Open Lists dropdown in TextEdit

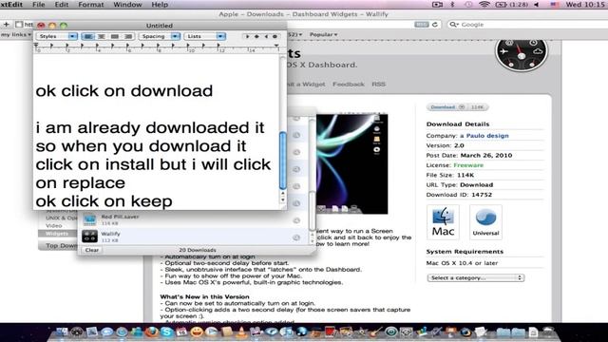(x=205, y=36)
